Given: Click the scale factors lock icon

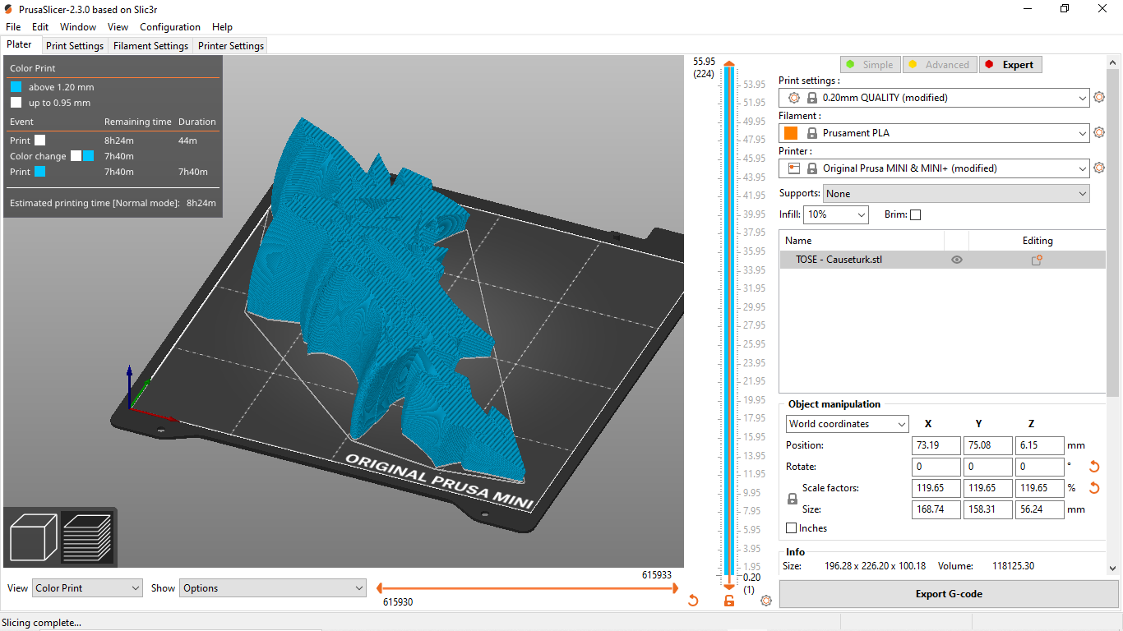Looking at the screenshot, I should (793, 499).
